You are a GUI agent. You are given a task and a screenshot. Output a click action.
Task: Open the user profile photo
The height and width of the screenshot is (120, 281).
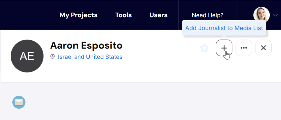coord(262,15)
